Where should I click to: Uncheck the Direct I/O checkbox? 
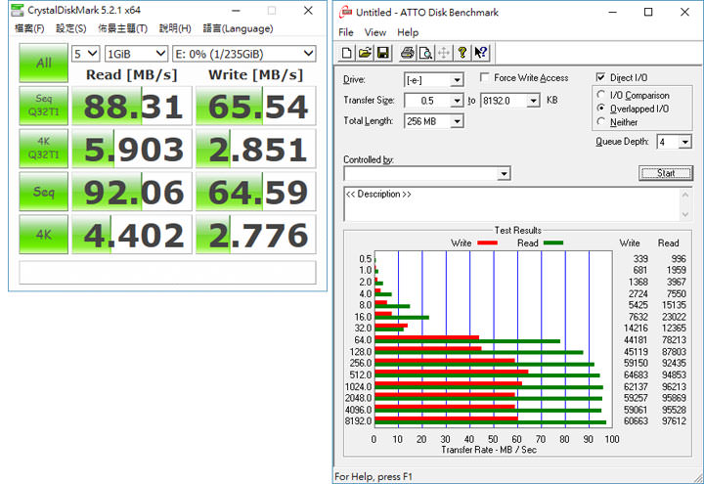(600, 78)
